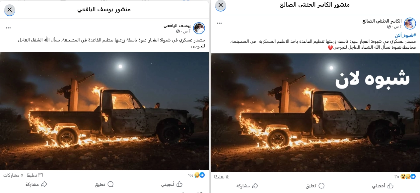Close الكاسر الحنشي الضالع post dialog
This screenshot has height=193, width=420.
point(221,5)
